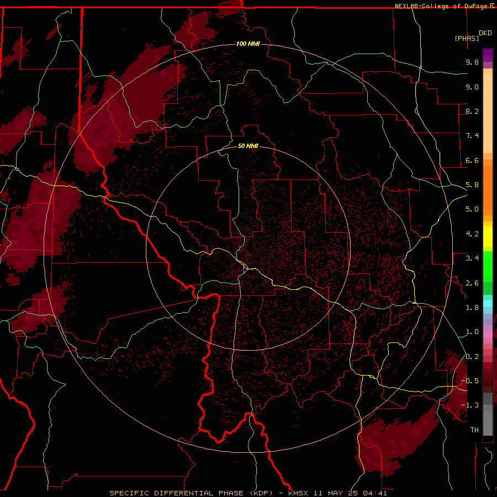Click the 5.0 legend value
Image resolution: width=497 pixels, height=497 pixels.
click(x=472, y=209)
